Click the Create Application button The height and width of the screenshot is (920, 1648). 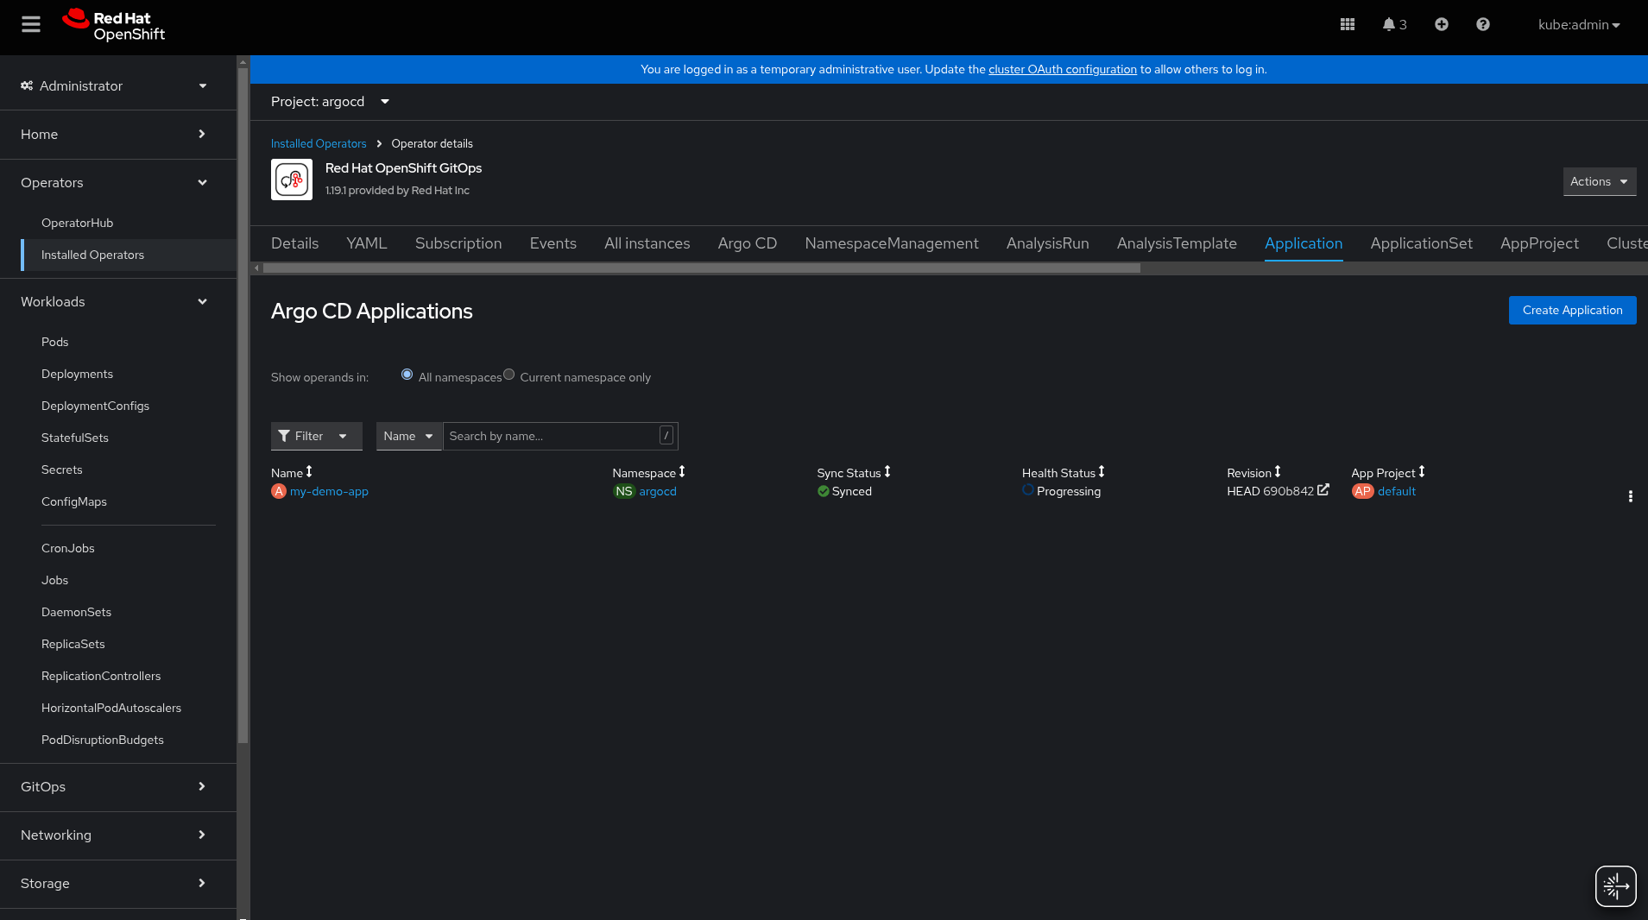click(1572, 310)
